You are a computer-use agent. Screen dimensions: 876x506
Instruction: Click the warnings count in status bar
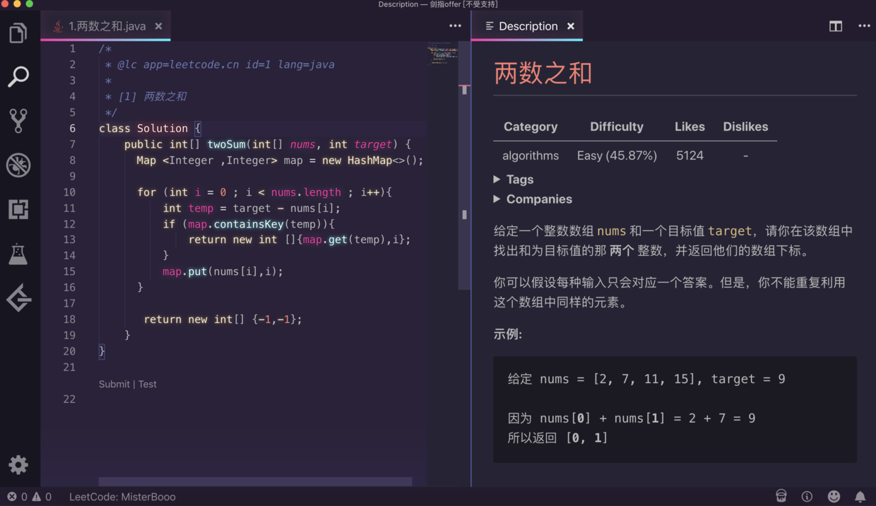42,497
